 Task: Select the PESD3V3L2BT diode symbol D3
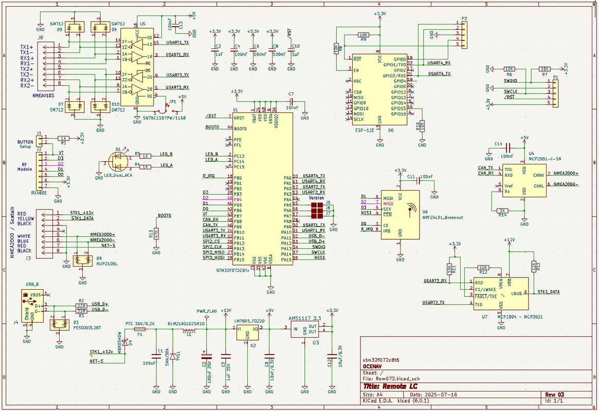(x=60, y=325)
